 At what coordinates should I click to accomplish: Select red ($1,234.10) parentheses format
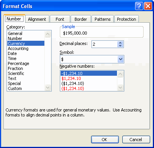(x=89, y=88)
